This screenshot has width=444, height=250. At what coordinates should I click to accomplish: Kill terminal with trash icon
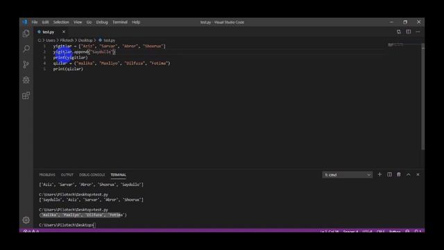pyautogui.click(x=399, y=174)
